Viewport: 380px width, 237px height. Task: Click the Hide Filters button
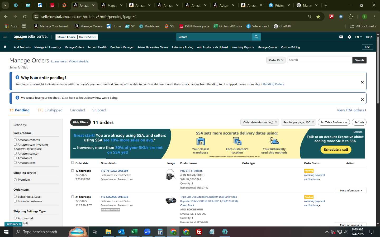point(80,122)
